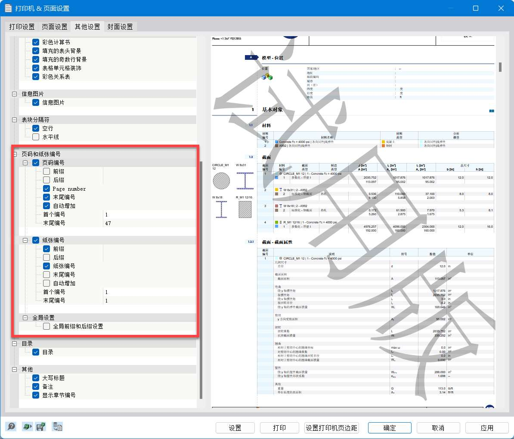Click the print preview vertical scrollbar
This screenshot has width=514, height=439.
click(x=500, y=67)
